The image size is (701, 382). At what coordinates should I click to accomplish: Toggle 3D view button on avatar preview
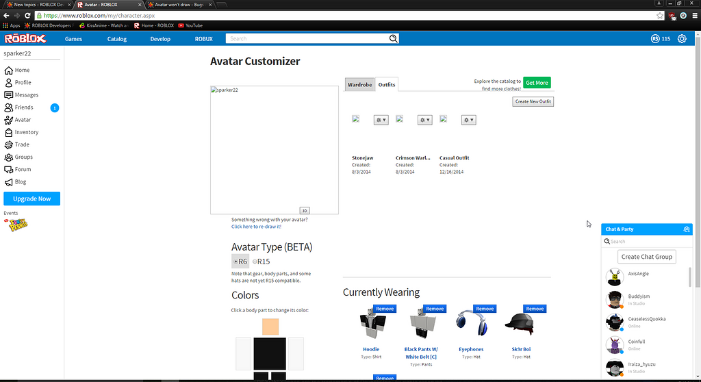(x=305, y=211)
